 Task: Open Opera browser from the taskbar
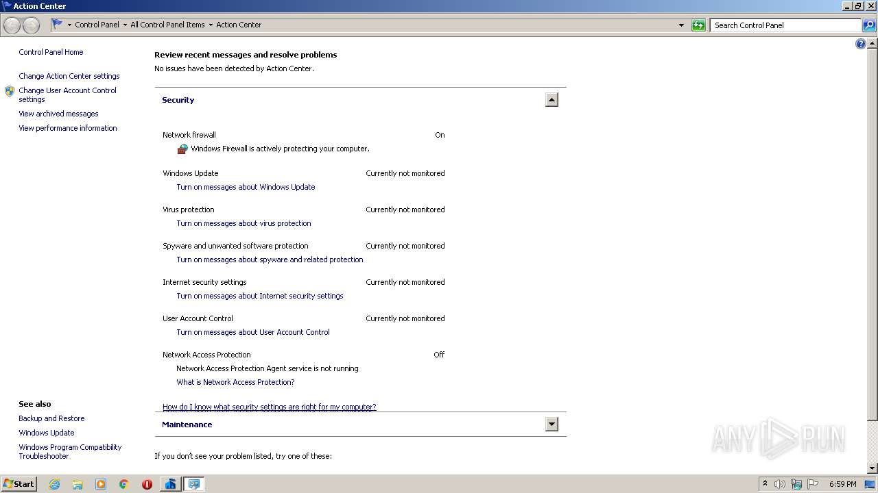pyautogui.click(x=147, y=484)
